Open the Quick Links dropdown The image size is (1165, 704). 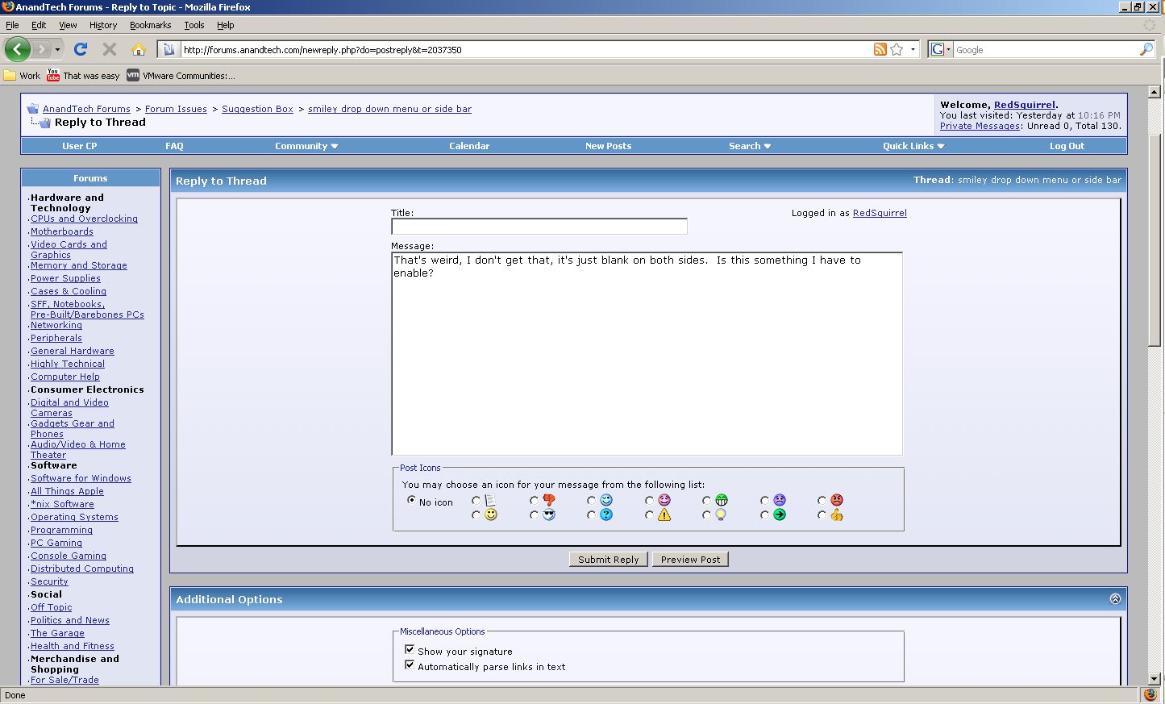coord(913,146)
